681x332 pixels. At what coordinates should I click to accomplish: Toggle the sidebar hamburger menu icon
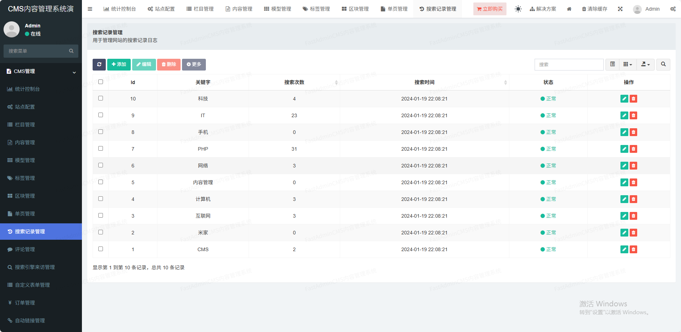90,9
